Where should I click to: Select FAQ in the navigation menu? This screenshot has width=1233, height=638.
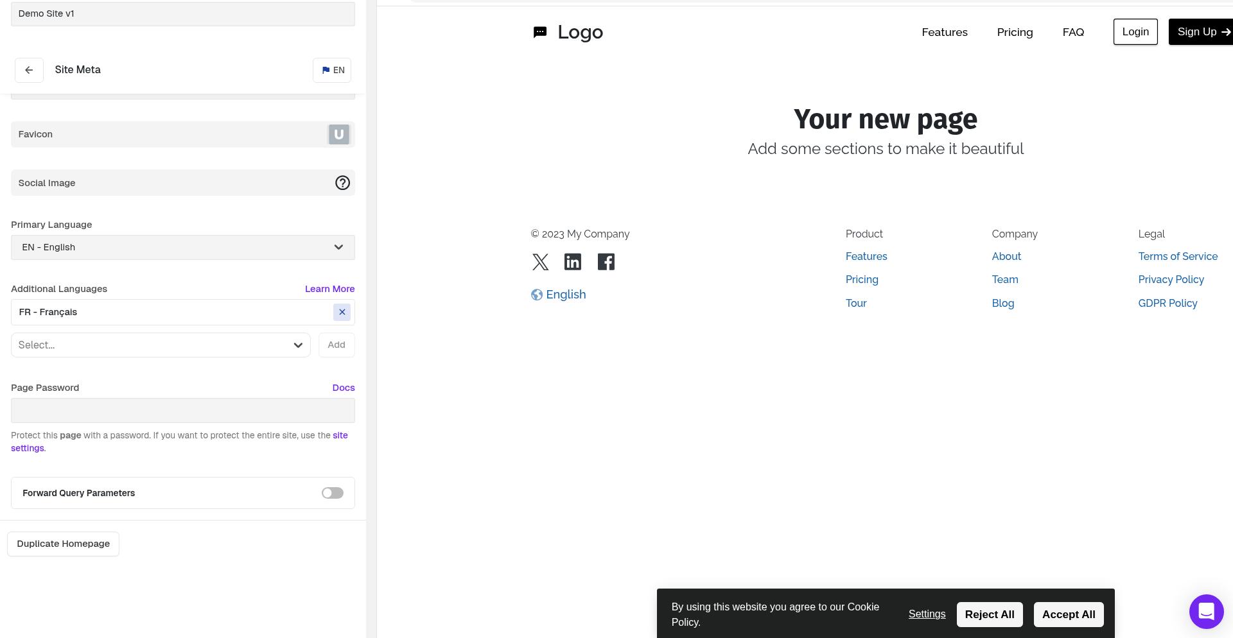[x=1073, y=32]
